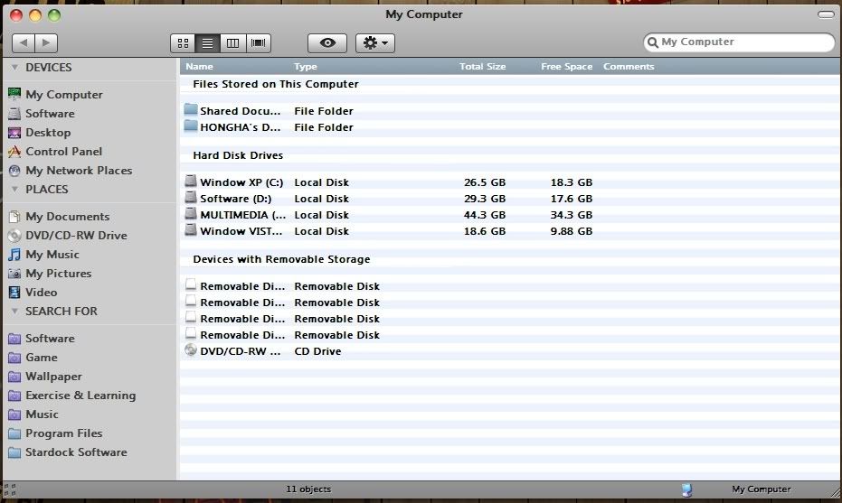The image size is (842, 503).
Task: Select the first Removable Disk icon
Action: [191, 284]
